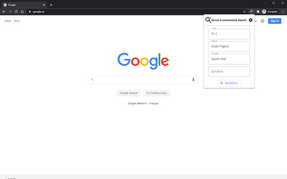Select the Google browser tab
Image resolution: width=287 pixels, height=179 pixels.
tap(24, 5)
